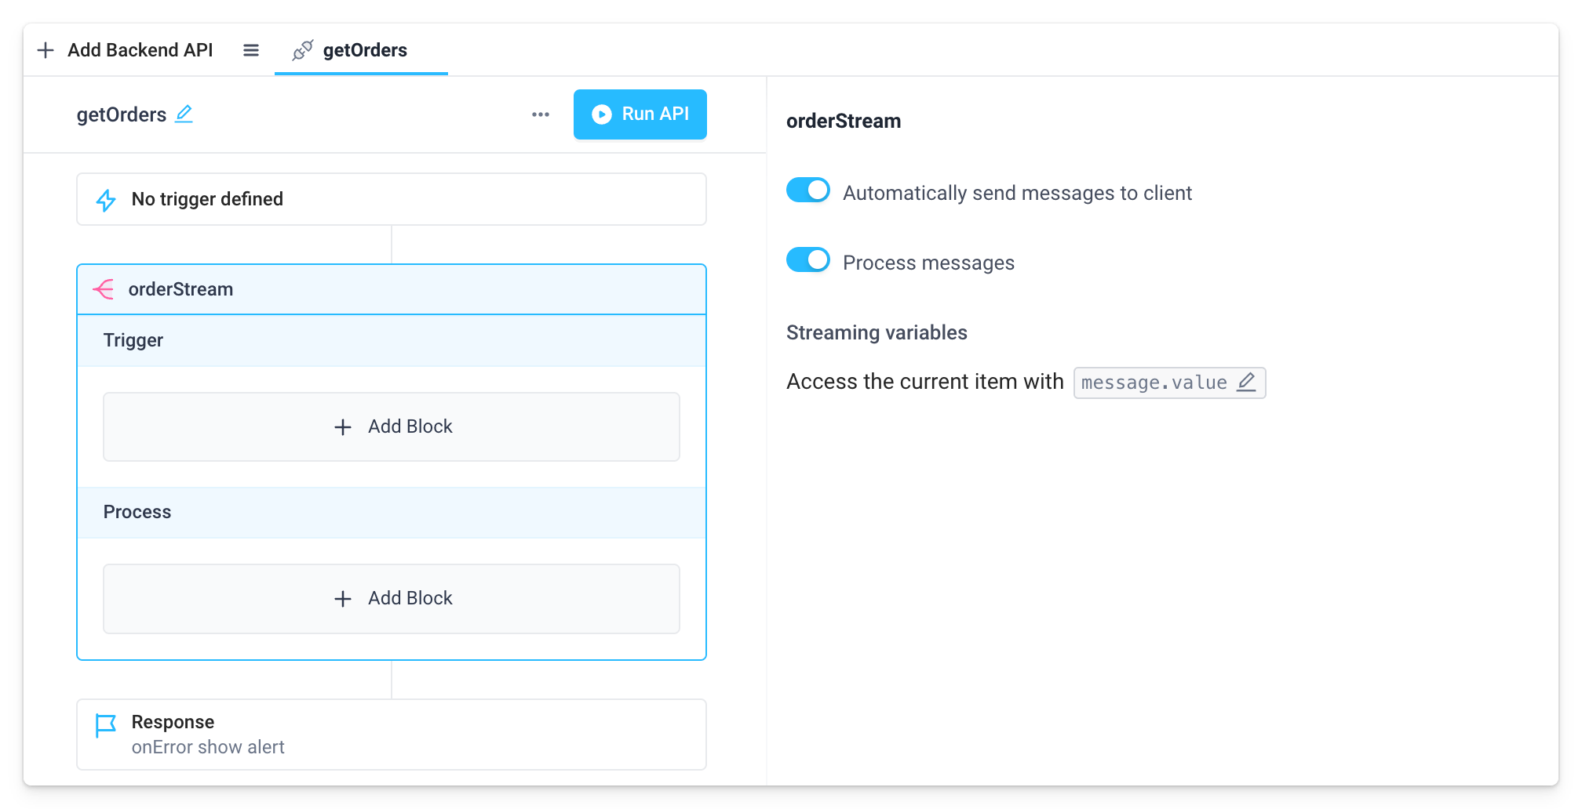Select the No trigger defined block
1582x809 pixels.
392,199
